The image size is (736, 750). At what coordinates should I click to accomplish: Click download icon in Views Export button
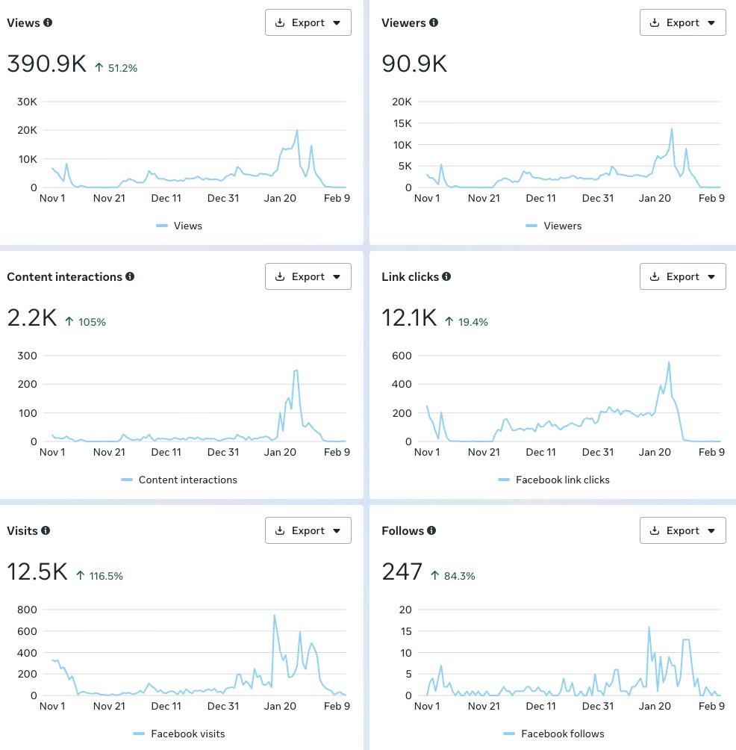[280, 22]
